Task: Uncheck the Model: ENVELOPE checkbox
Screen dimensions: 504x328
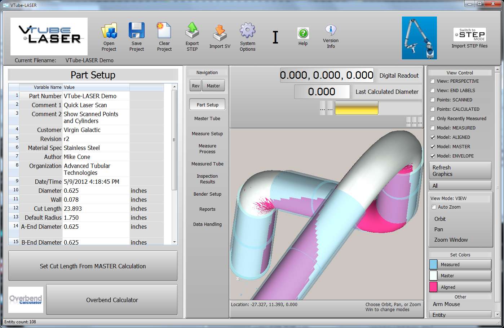Action: point(432,156)
